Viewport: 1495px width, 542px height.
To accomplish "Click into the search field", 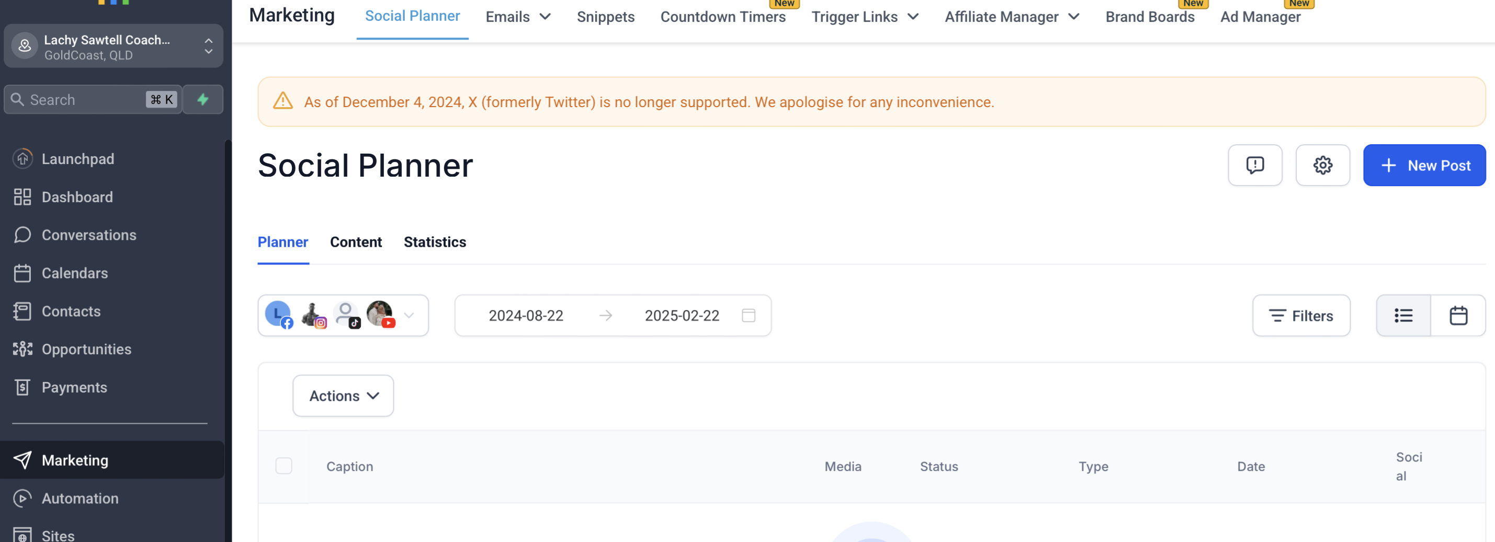I will point(81,99).
